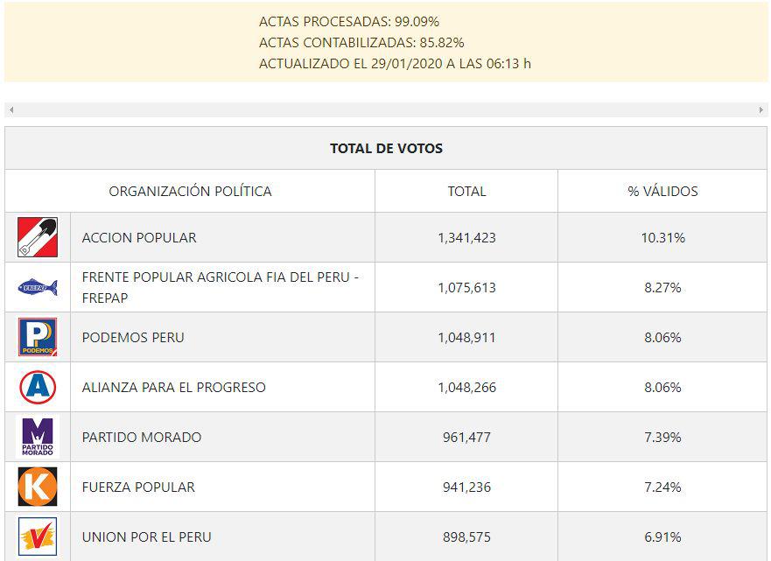Viewport: 771px width, 561px height.
Task: Click the Union Por El Peru checkmark logo
Action: (38, 536)
